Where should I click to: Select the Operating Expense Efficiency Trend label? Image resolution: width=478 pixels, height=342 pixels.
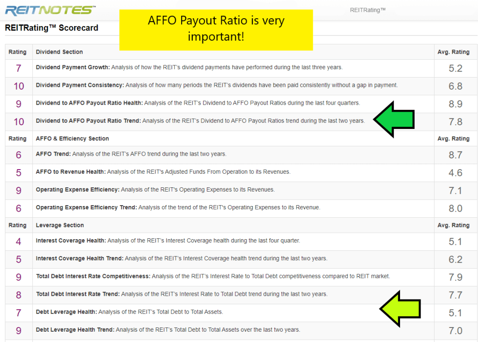click(86, 207)
